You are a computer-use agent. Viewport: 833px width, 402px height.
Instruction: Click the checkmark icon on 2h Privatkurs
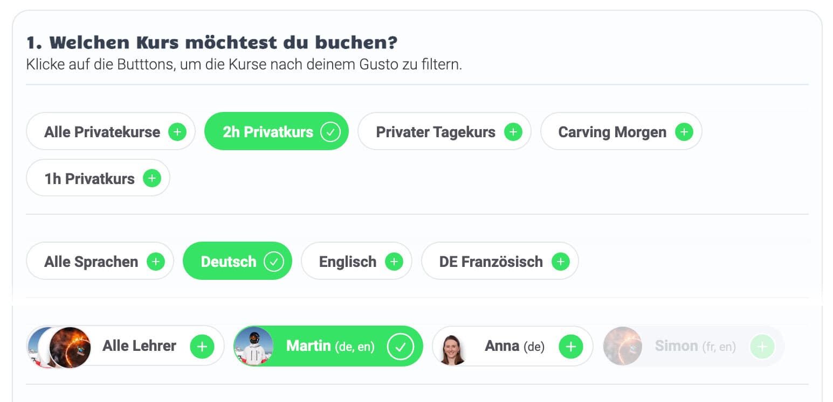[331, 132]
